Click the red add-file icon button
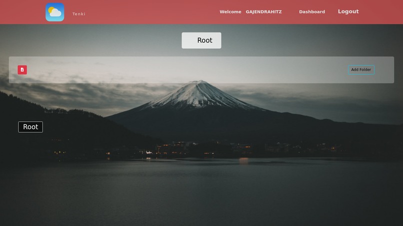This screenshot has height=226, width=403. (22, 70)
